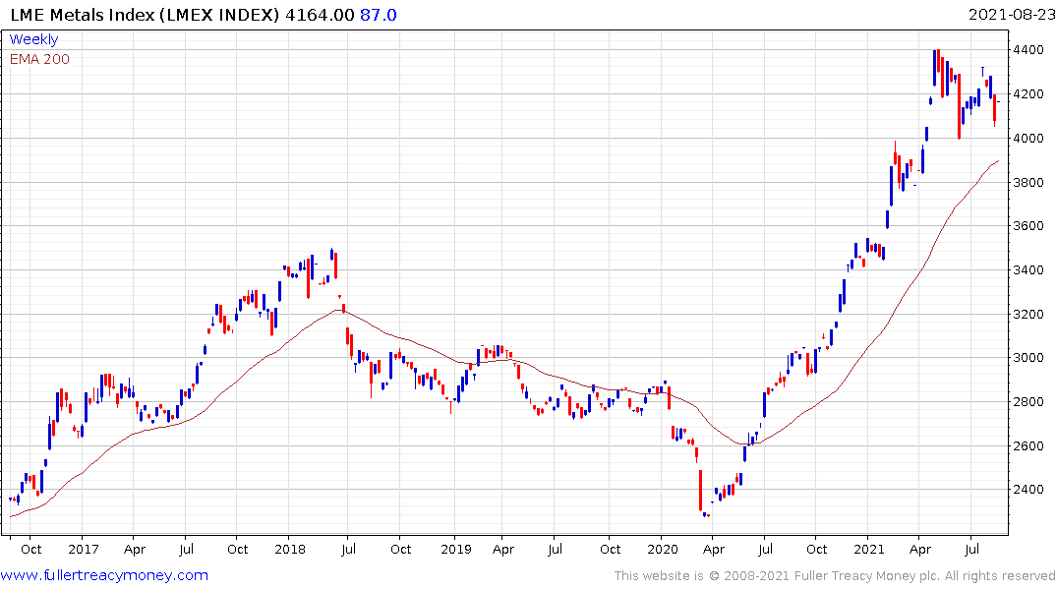Select the Weekly timeframe label
The image size is (1057, 590).
[33, 39]
